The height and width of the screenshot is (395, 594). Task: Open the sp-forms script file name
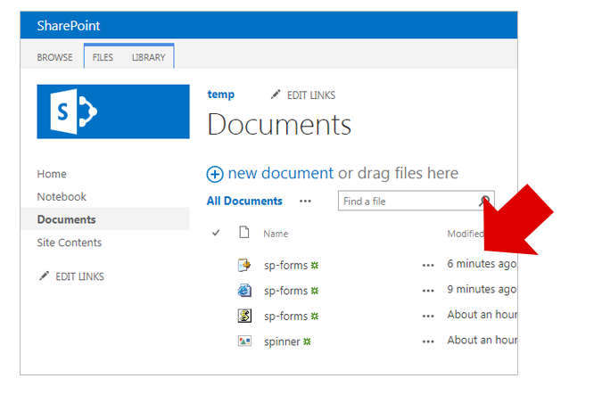point(286,316)
